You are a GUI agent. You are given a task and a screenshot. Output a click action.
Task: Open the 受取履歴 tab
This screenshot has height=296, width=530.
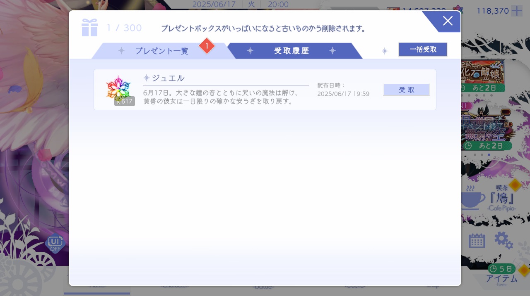click(291, 51)
